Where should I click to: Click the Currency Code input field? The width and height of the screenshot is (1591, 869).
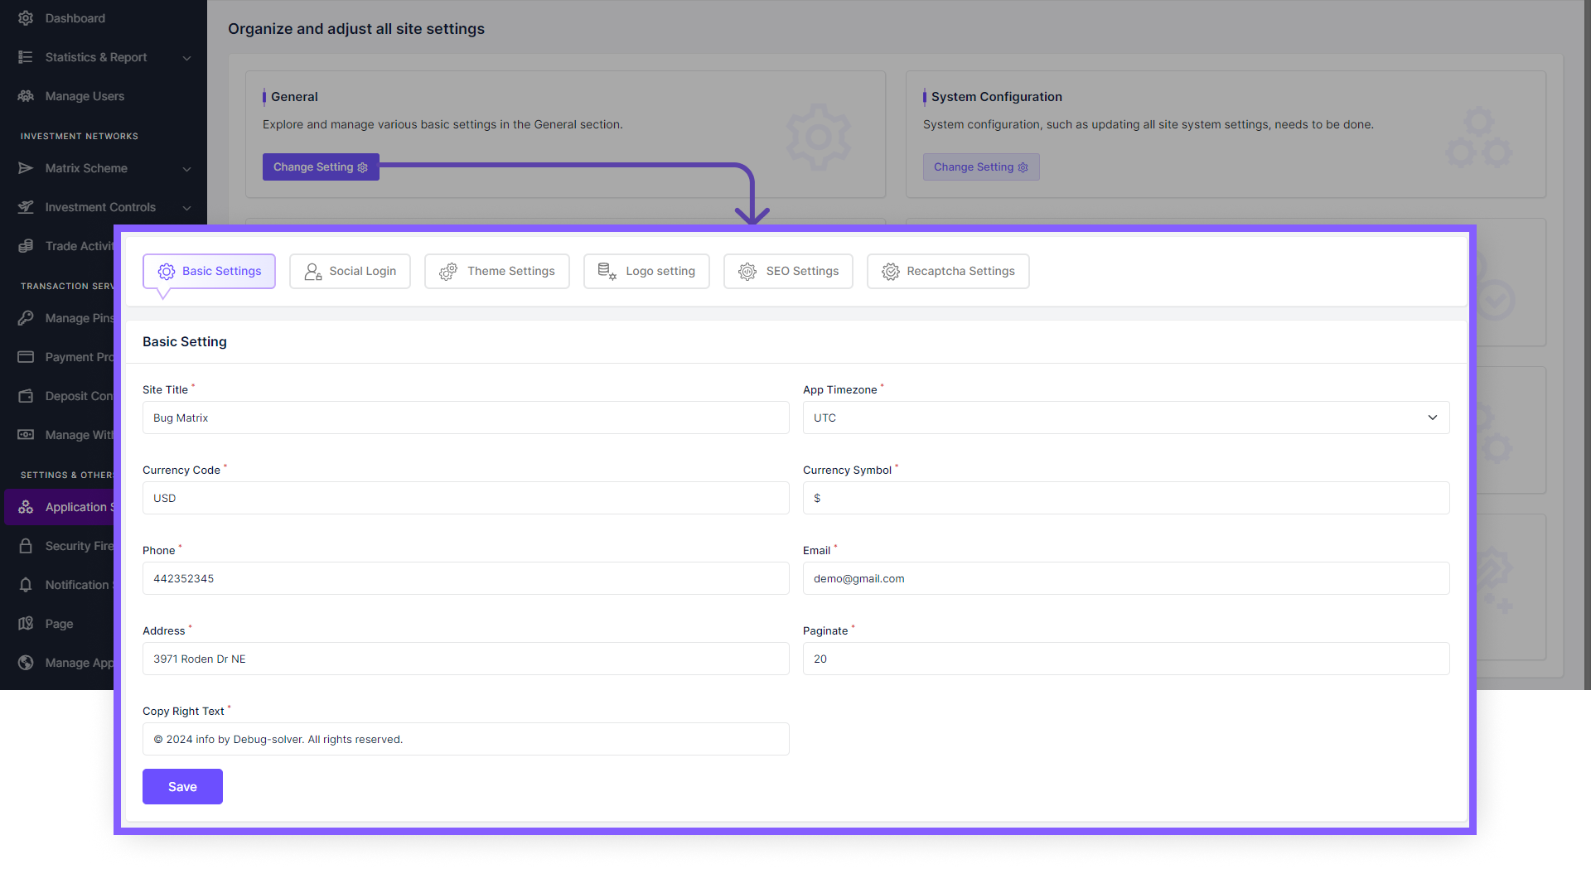[466, 498]
